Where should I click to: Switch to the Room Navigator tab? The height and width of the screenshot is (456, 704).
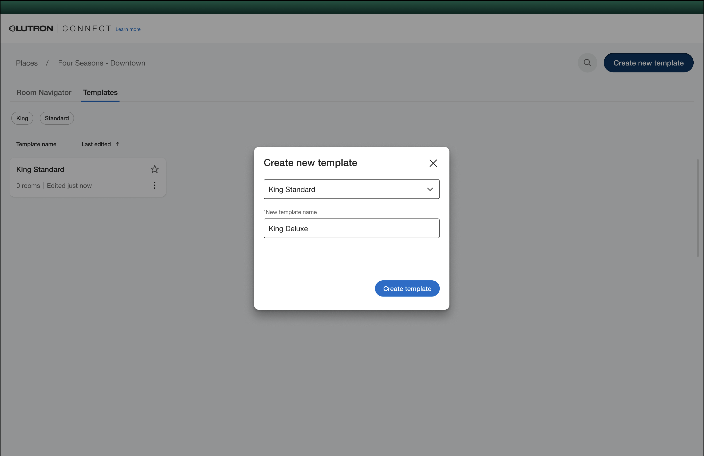44,93
